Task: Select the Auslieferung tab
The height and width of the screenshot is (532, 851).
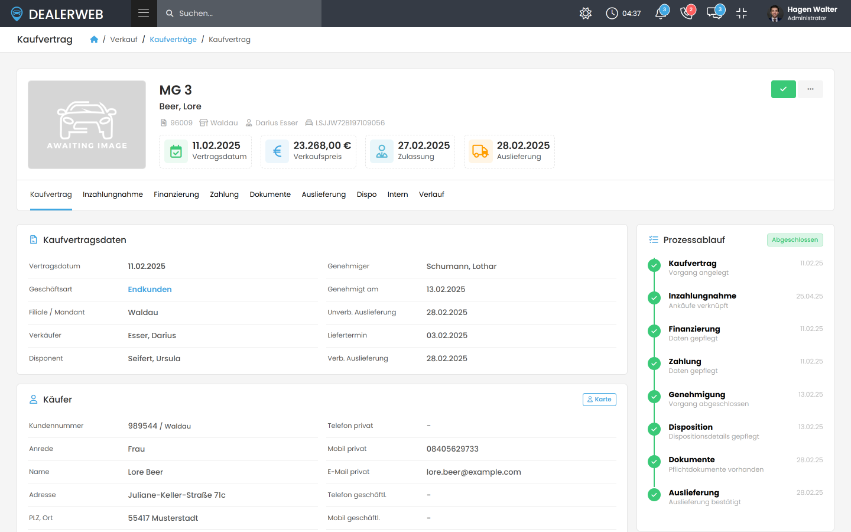Action: tap(324, 194)
